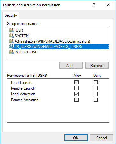Image resolution: width=116 pixels, height=144 pixels.
Task: Remove the selected IIS_IUSRS entry
Action: pos(97,66)
